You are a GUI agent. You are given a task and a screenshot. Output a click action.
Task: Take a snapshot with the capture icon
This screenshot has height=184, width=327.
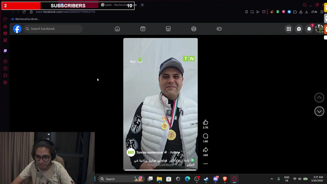252,12
